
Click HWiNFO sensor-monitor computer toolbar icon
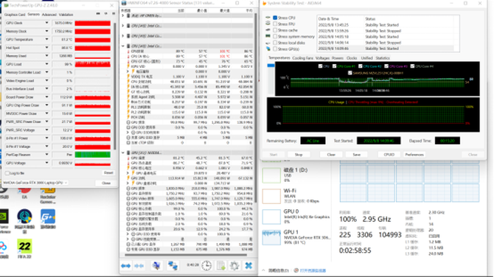pyautogui.click(x=156, y=266)
